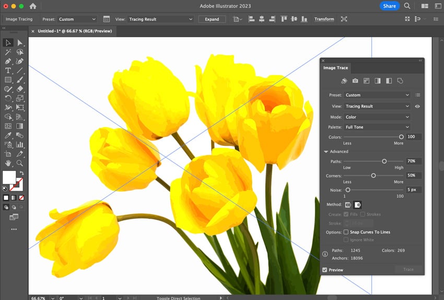Uncheck Snap Curves To Lines
This screenshot has height=300, width=444.
[345, 232]
